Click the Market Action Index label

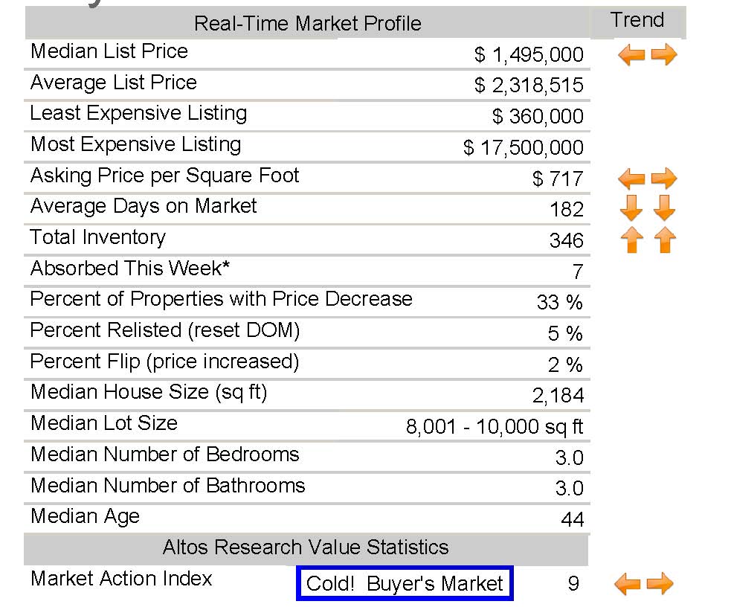121,579
